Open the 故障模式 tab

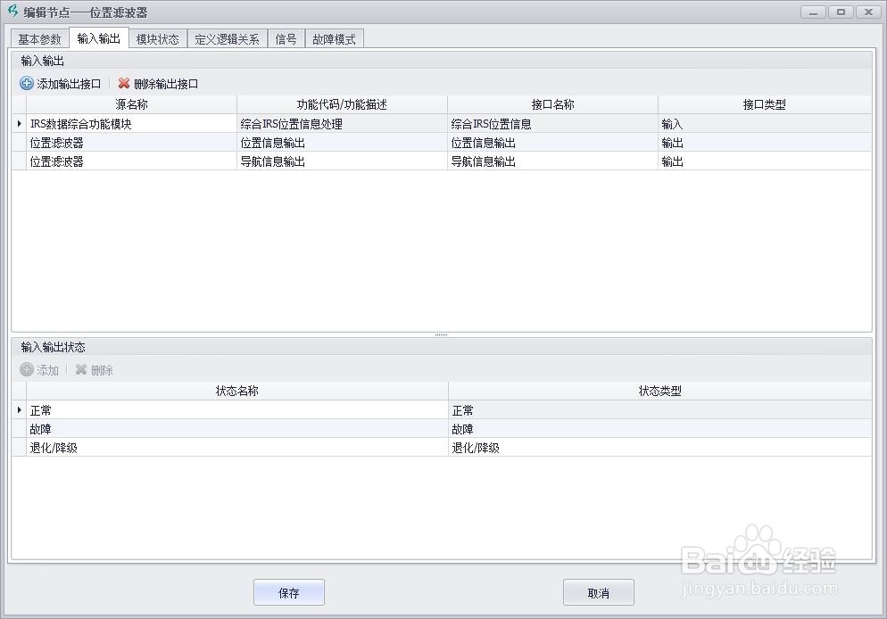pyautogui.click(x=334, y=39)
